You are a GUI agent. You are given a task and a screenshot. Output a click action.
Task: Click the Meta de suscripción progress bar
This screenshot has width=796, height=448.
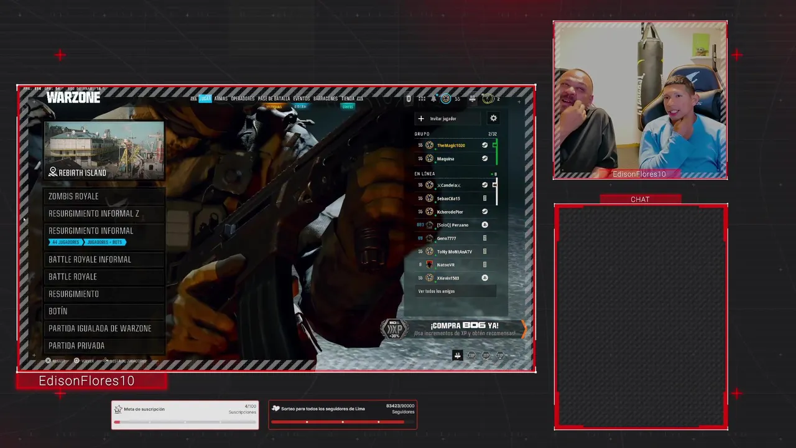(185, 422)
